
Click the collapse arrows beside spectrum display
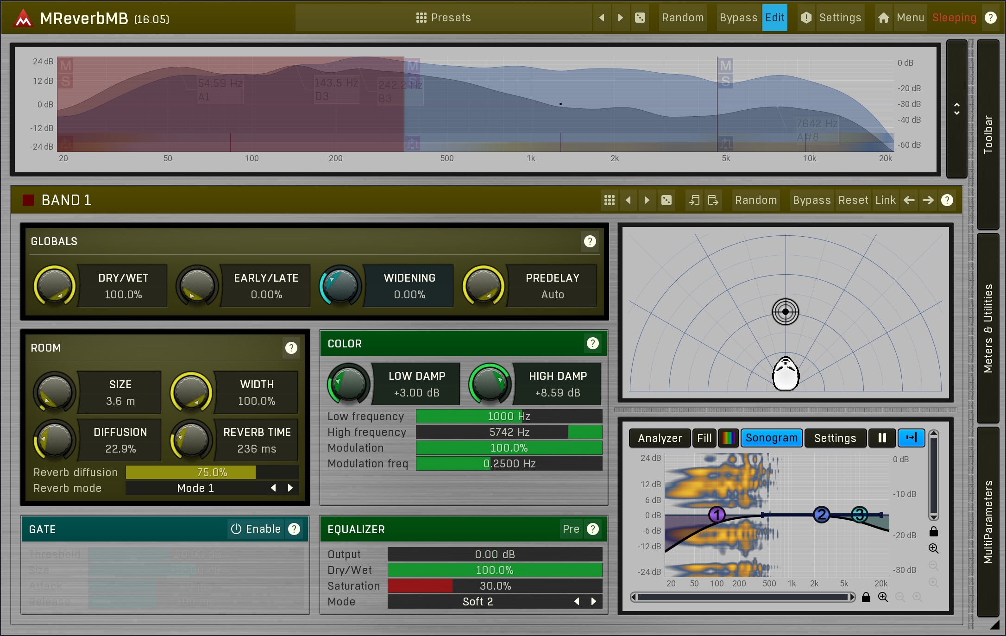[956, 109]
